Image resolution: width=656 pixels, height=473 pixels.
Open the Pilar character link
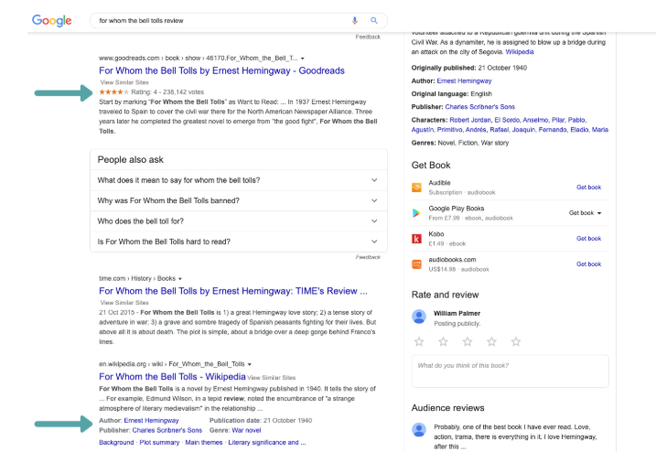[558, 120]
